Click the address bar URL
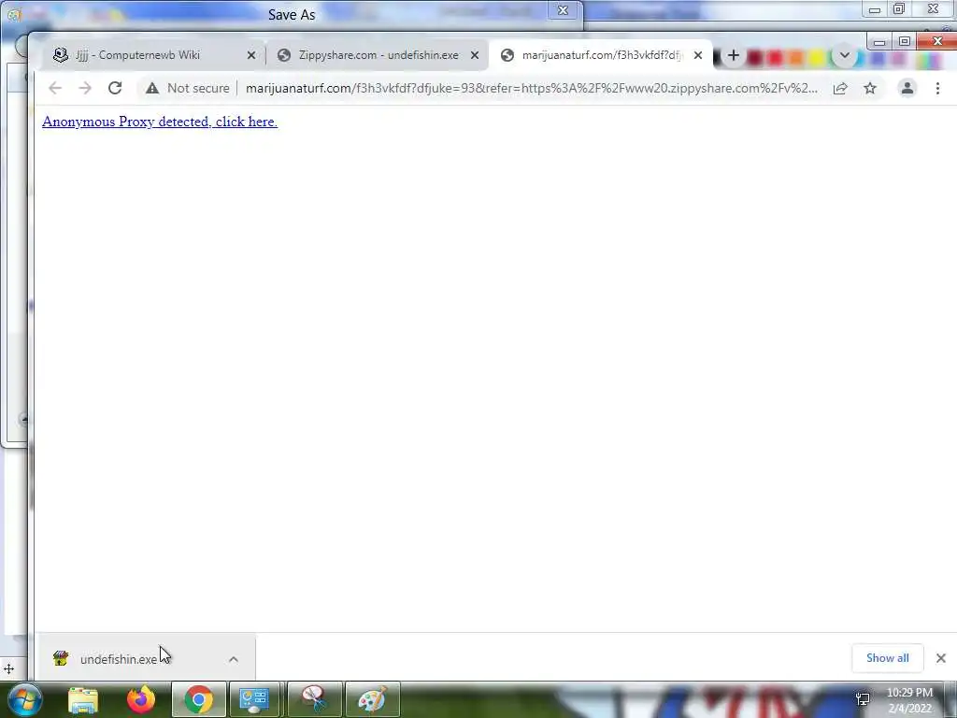 [531, 89]
